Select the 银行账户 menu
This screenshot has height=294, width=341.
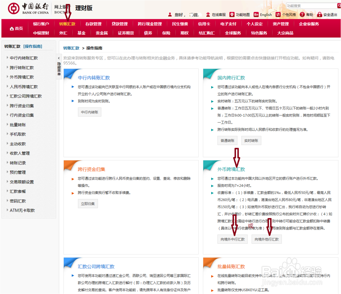pyautogui.click(x=41, y=24)
